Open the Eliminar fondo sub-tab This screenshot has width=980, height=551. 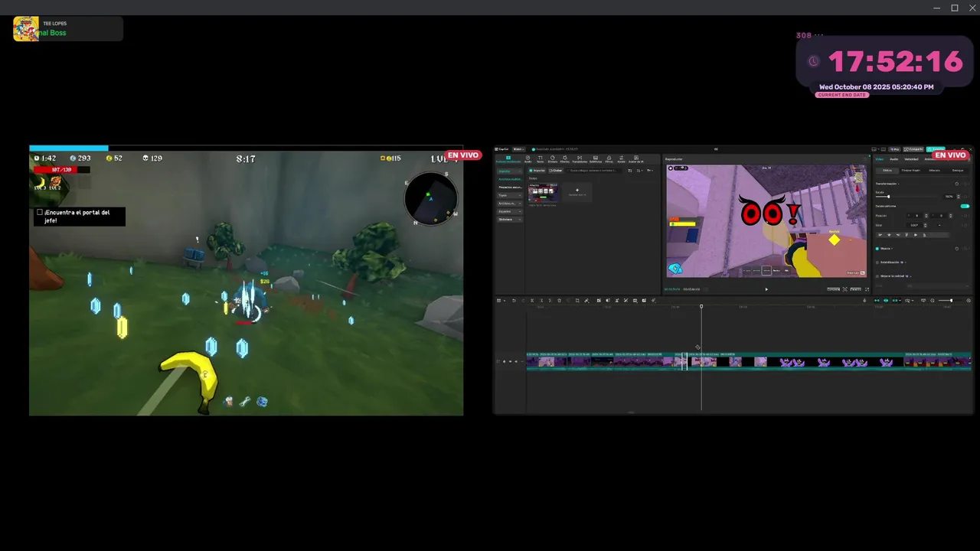pyautogui.click(x=911, y=171)
